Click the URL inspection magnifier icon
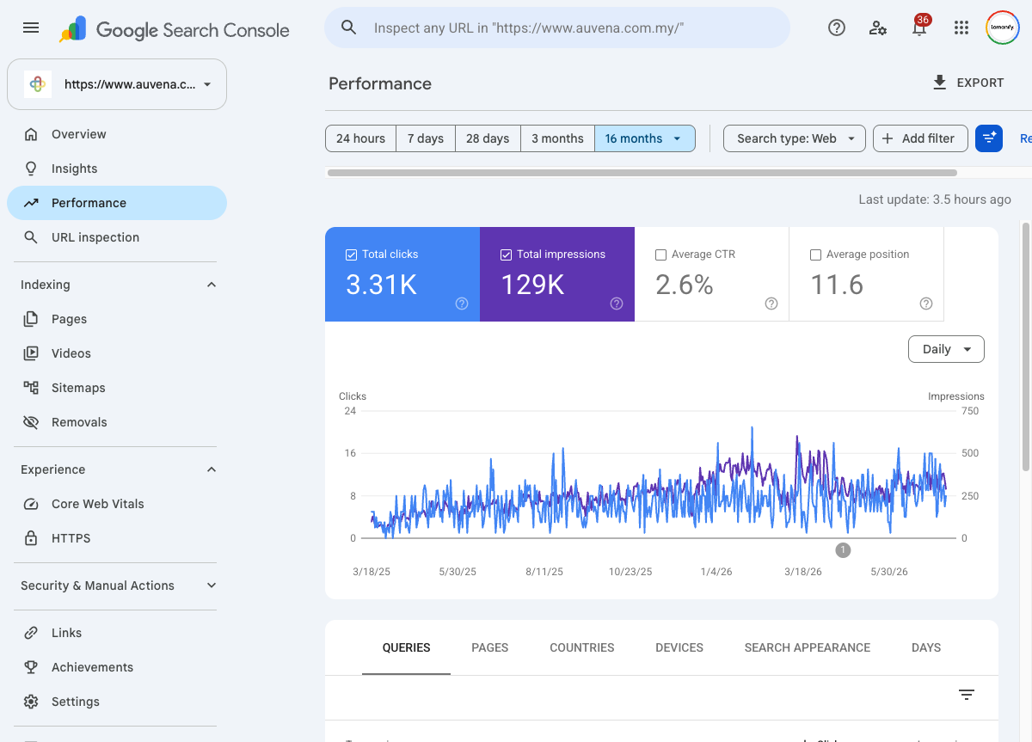 point(31,237)
